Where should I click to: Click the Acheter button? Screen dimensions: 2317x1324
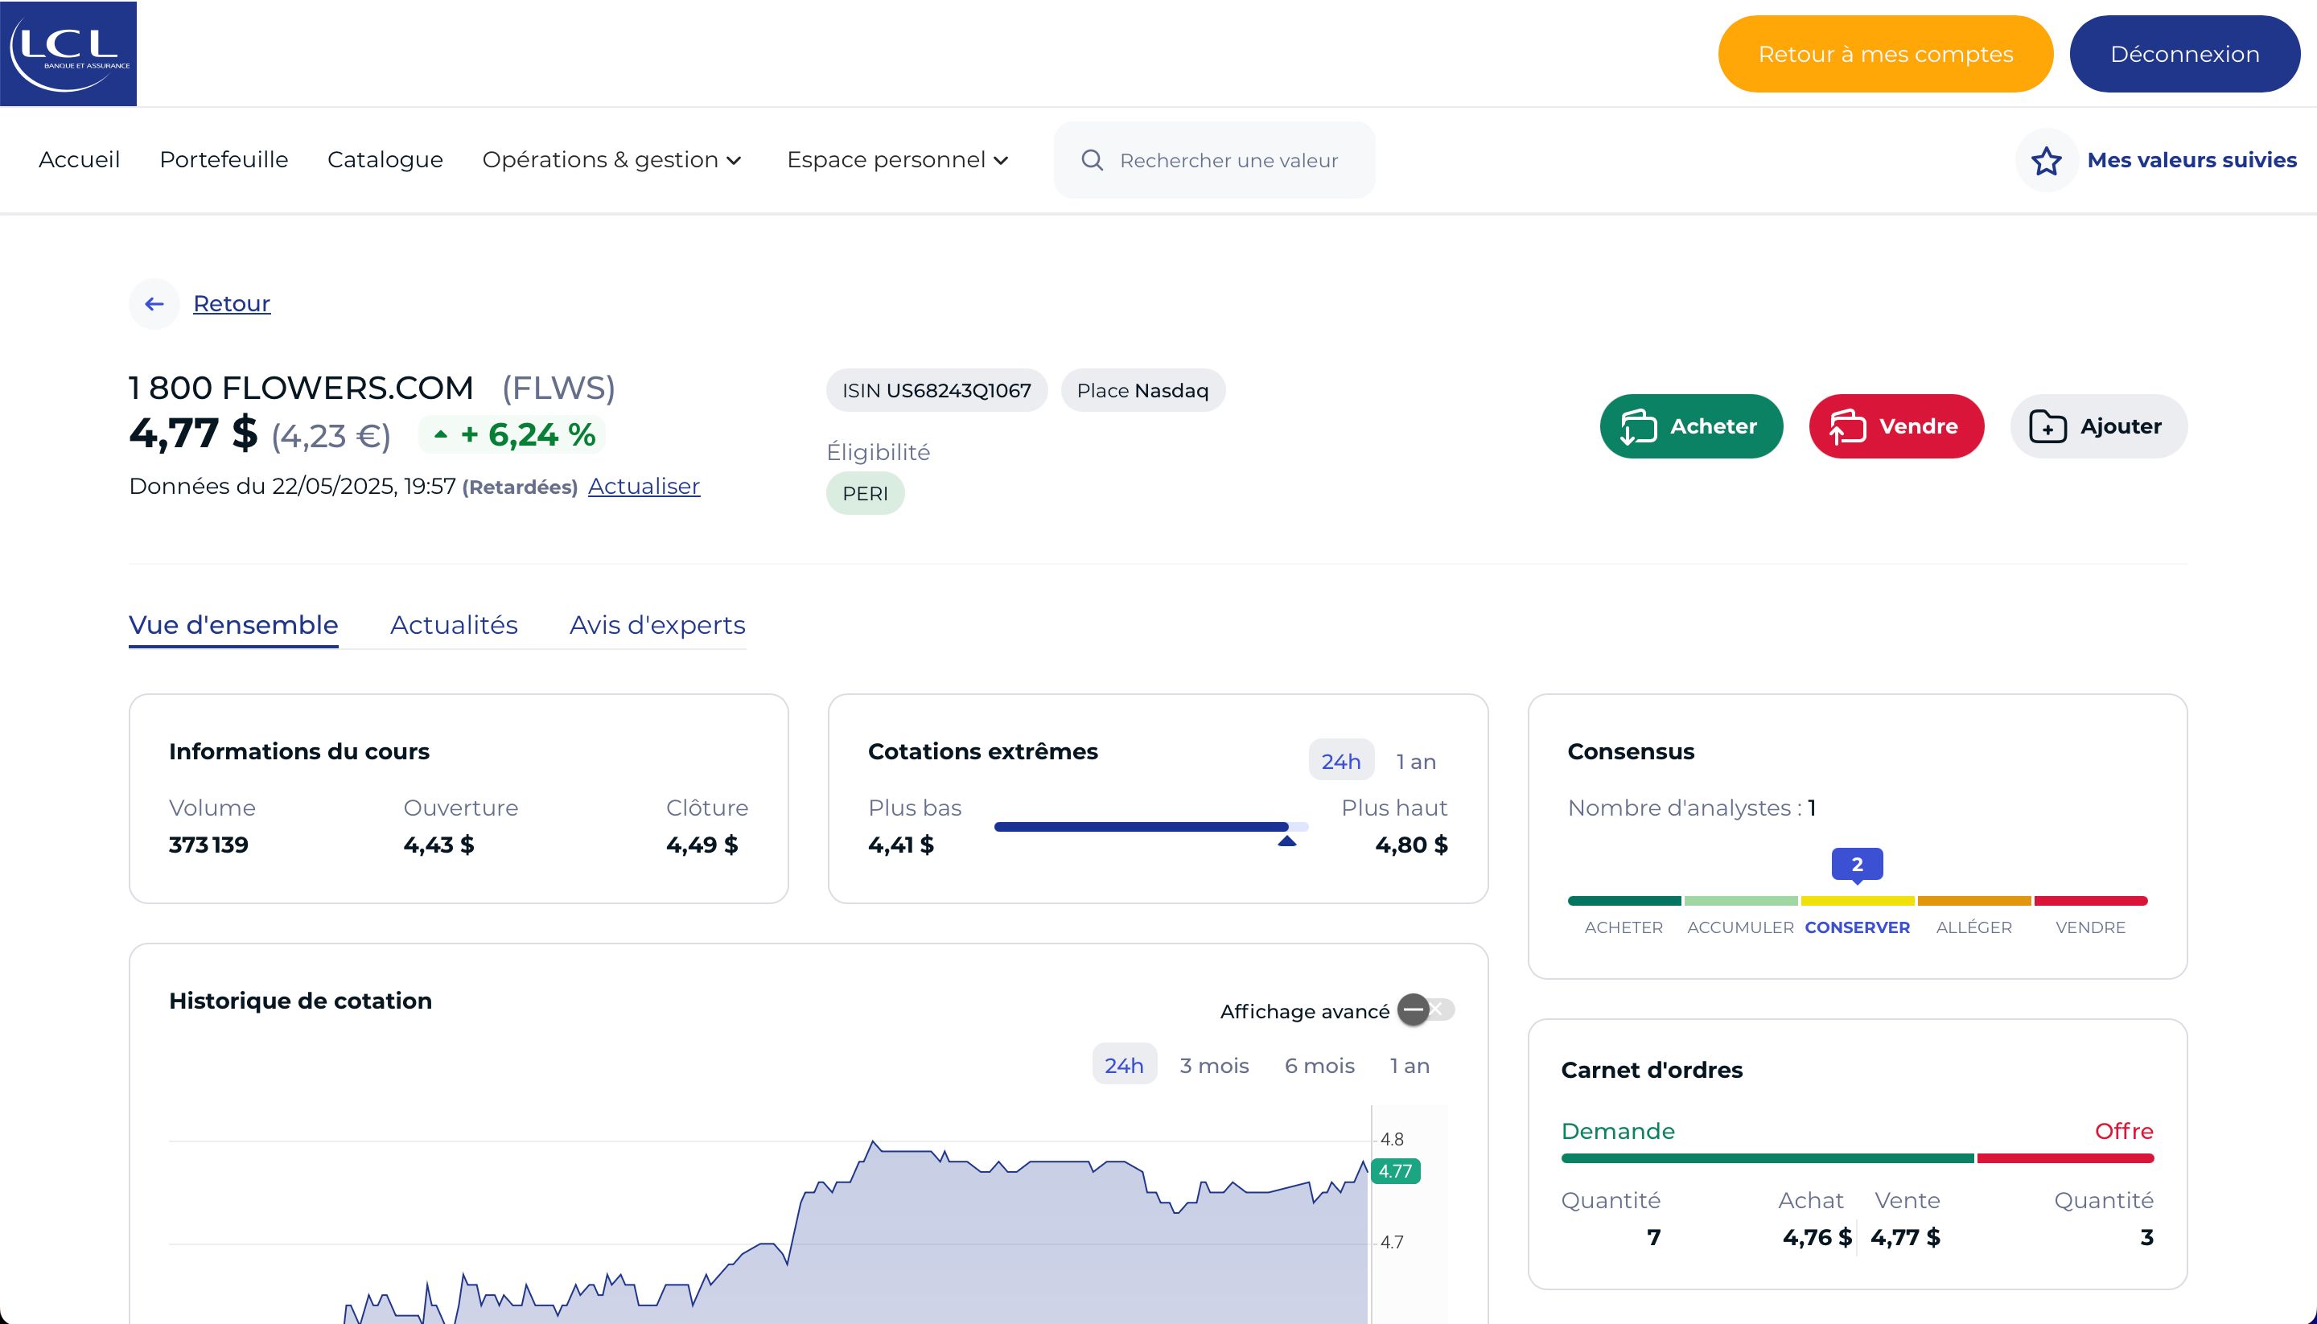click(x=1691, y=426)
